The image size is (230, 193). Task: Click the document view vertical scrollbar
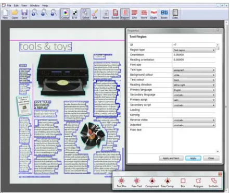pyautogui.click(x=226, y=106)
